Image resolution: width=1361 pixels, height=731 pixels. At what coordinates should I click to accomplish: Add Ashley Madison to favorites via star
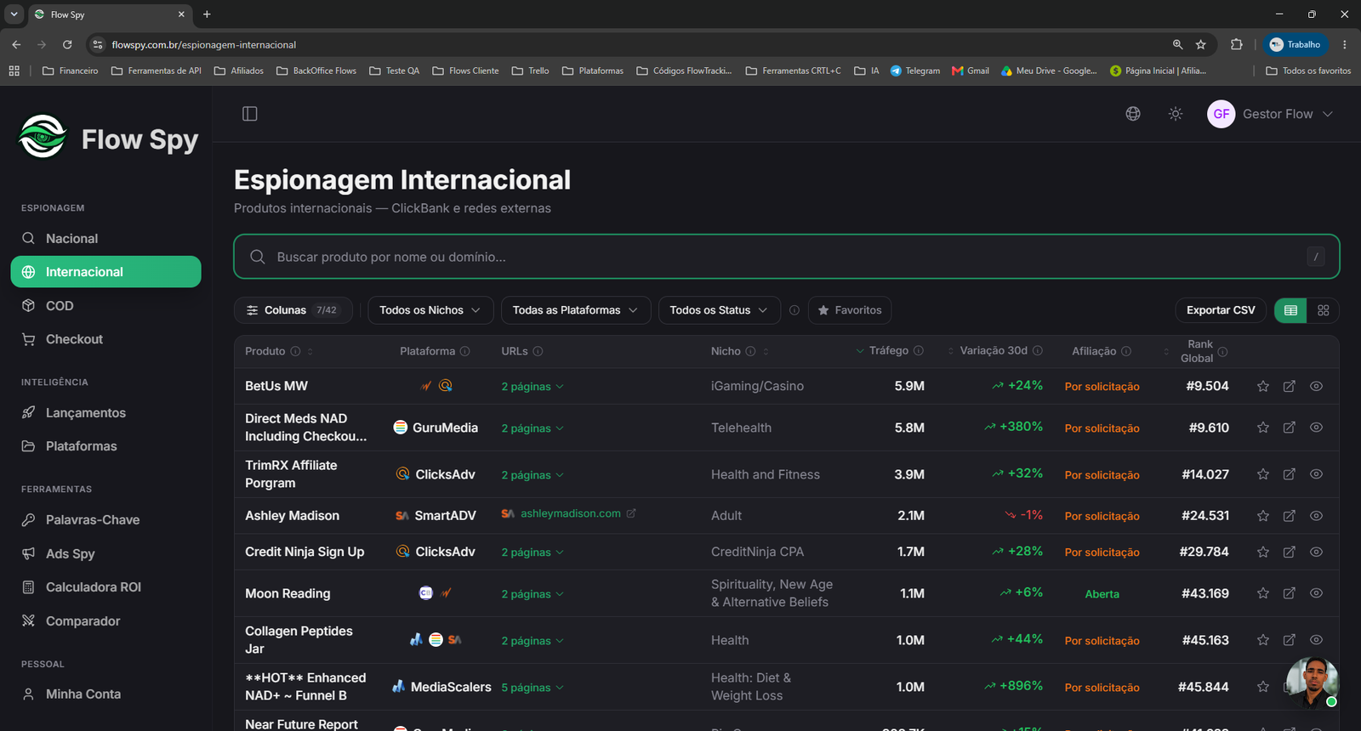click(1263, 516)
